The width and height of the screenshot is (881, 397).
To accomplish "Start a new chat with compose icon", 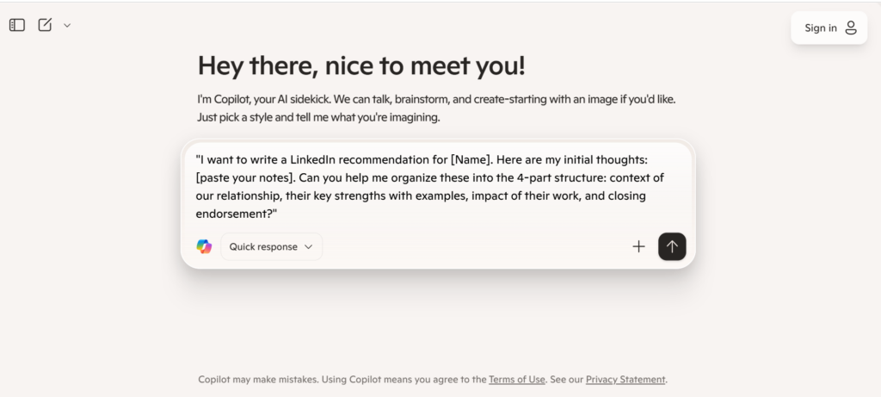I will (x=45, y=25).
